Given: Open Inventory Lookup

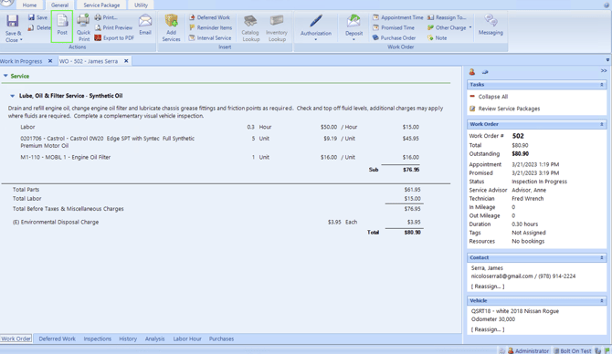Looking at the screenshot, I should [277, 27].
